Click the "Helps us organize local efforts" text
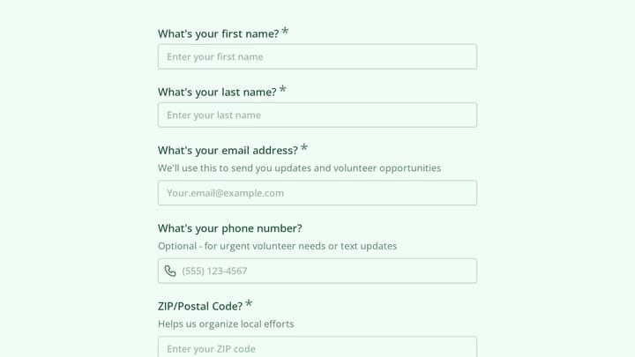Image resolution: width=635 pixels, height=357 pixels. tap(226, 324)
